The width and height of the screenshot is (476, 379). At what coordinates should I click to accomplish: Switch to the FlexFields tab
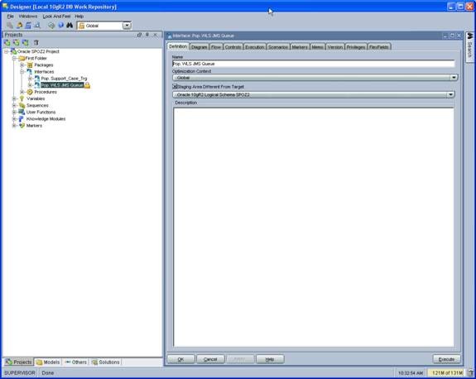pos(379,47)
